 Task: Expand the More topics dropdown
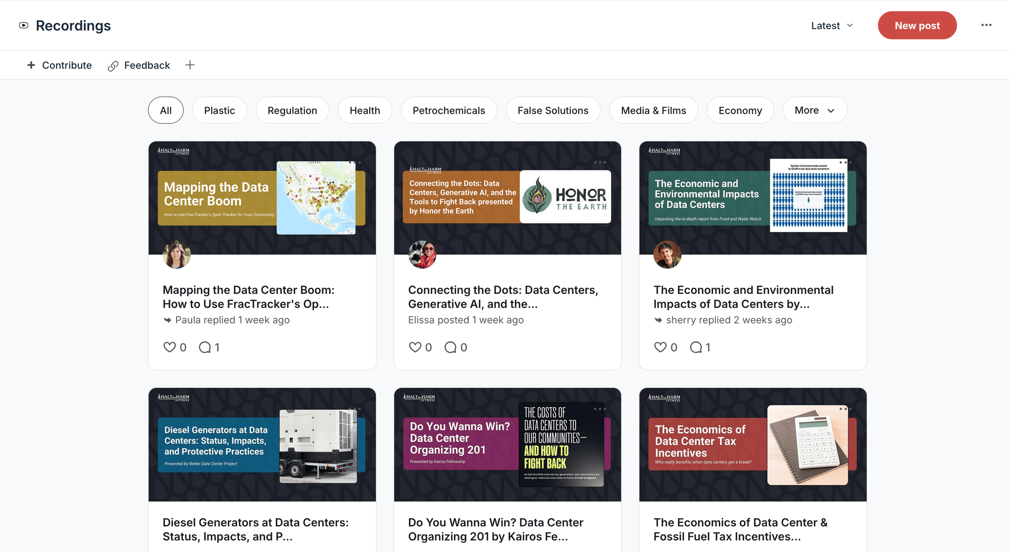815,110
